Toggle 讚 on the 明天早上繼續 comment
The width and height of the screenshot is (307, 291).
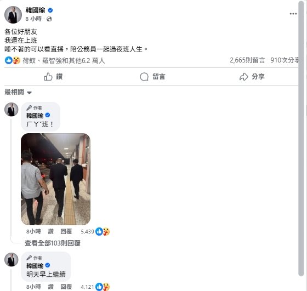point(50,287)
